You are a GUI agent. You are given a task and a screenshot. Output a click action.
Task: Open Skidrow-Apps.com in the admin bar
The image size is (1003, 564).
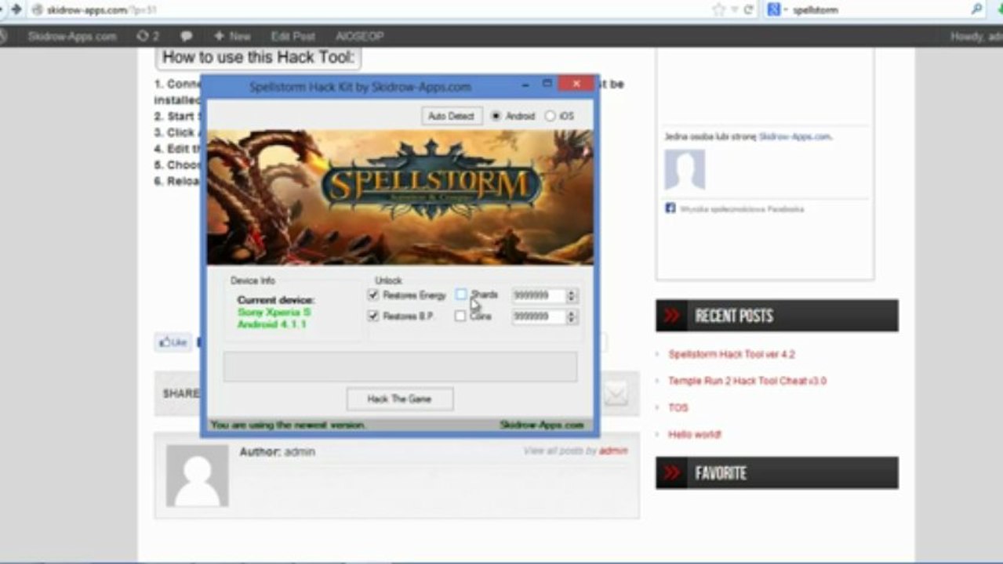tap(72, 36)
